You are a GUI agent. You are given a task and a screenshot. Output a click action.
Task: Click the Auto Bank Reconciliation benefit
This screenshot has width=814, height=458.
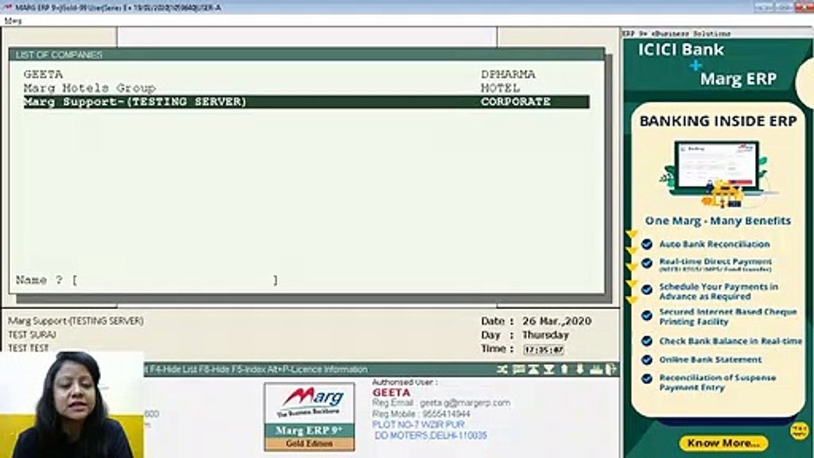click(714, 244)
